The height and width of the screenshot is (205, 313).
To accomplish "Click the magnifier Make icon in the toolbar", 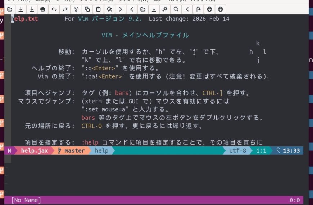I will (176, 9).
